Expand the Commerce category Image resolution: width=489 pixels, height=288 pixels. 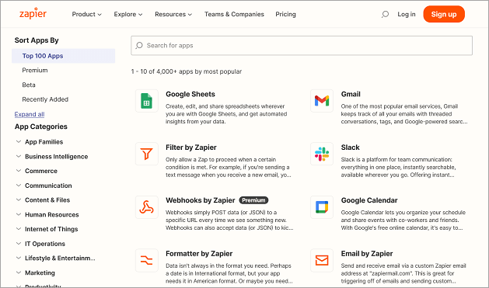coord(37,171)
